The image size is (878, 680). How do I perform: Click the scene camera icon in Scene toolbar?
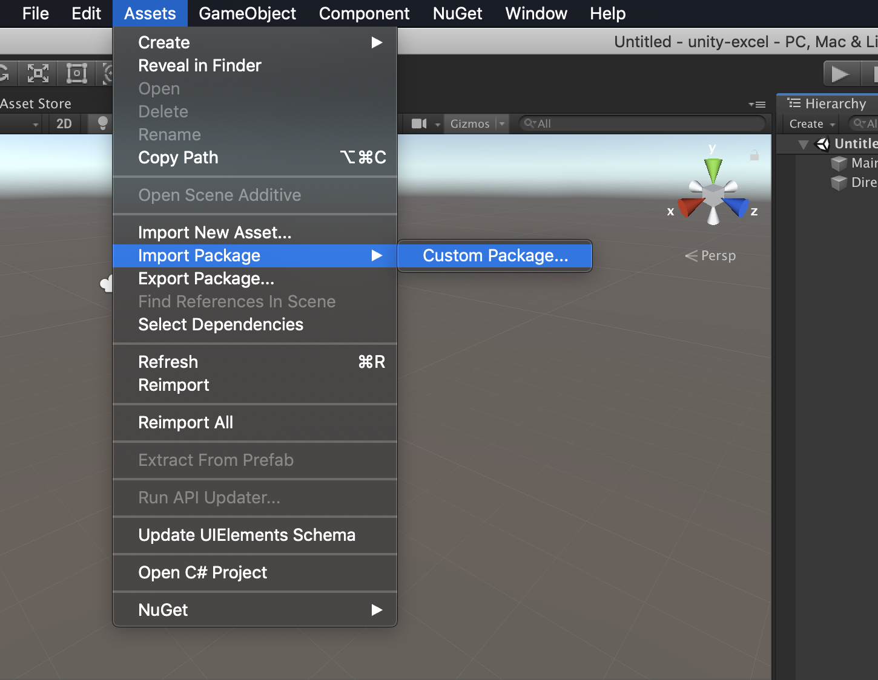[x=420, y=123]
